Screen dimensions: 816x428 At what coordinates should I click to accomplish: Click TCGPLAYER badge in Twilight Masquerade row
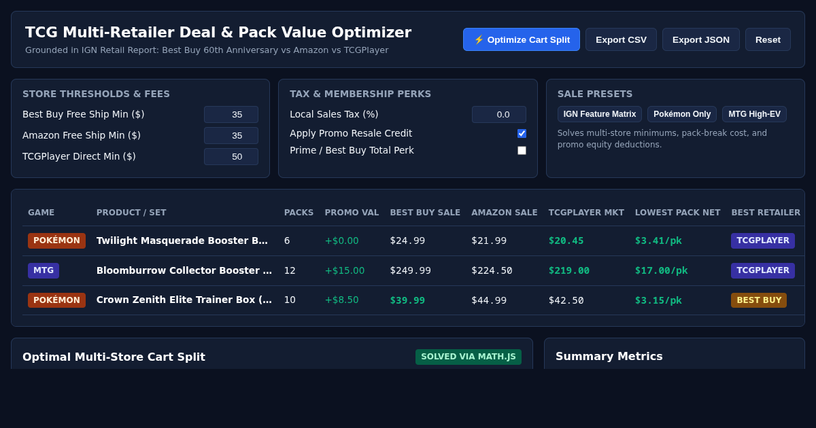tap(763, 240)
